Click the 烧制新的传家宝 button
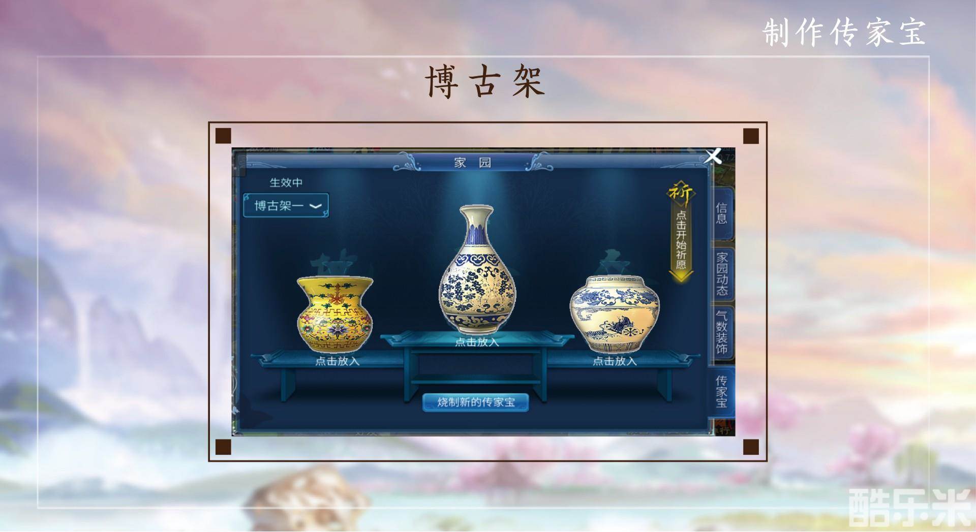The height and width of the screenshot is (532, 976). (x=476, y=402)
